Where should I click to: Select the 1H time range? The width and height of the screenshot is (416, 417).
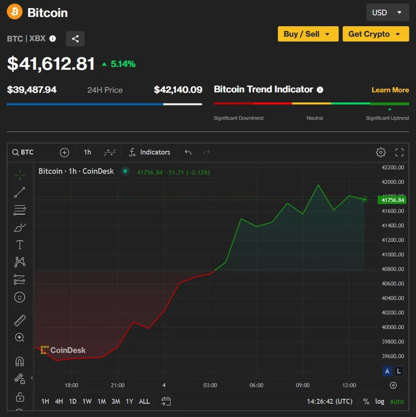pos(45,401)
